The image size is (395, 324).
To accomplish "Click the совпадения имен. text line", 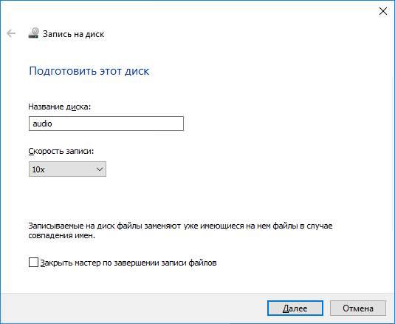I will point(62,235).
